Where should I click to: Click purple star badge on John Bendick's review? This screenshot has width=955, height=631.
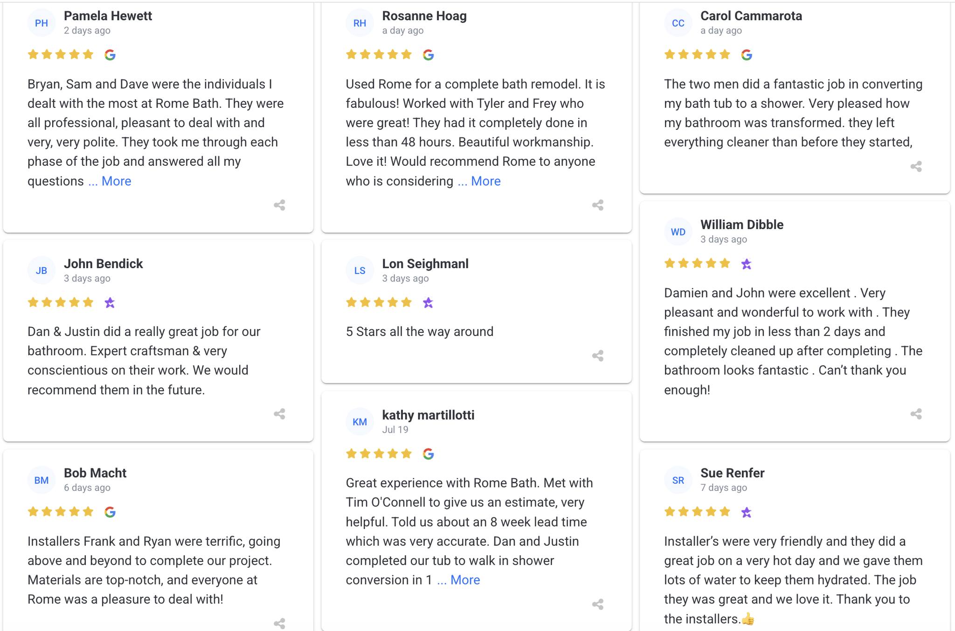pos(110,303)
